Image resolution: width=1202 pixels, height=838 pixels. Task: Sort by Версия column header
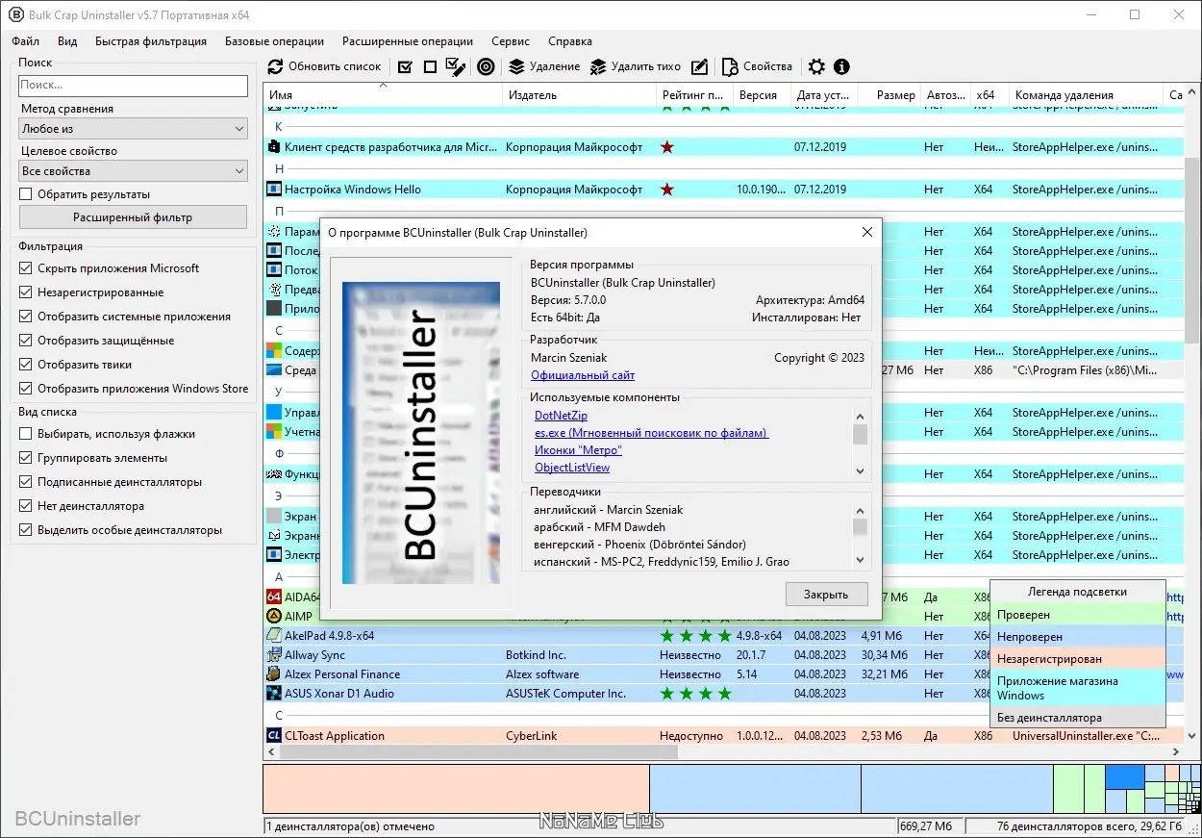tap(762, 95)
